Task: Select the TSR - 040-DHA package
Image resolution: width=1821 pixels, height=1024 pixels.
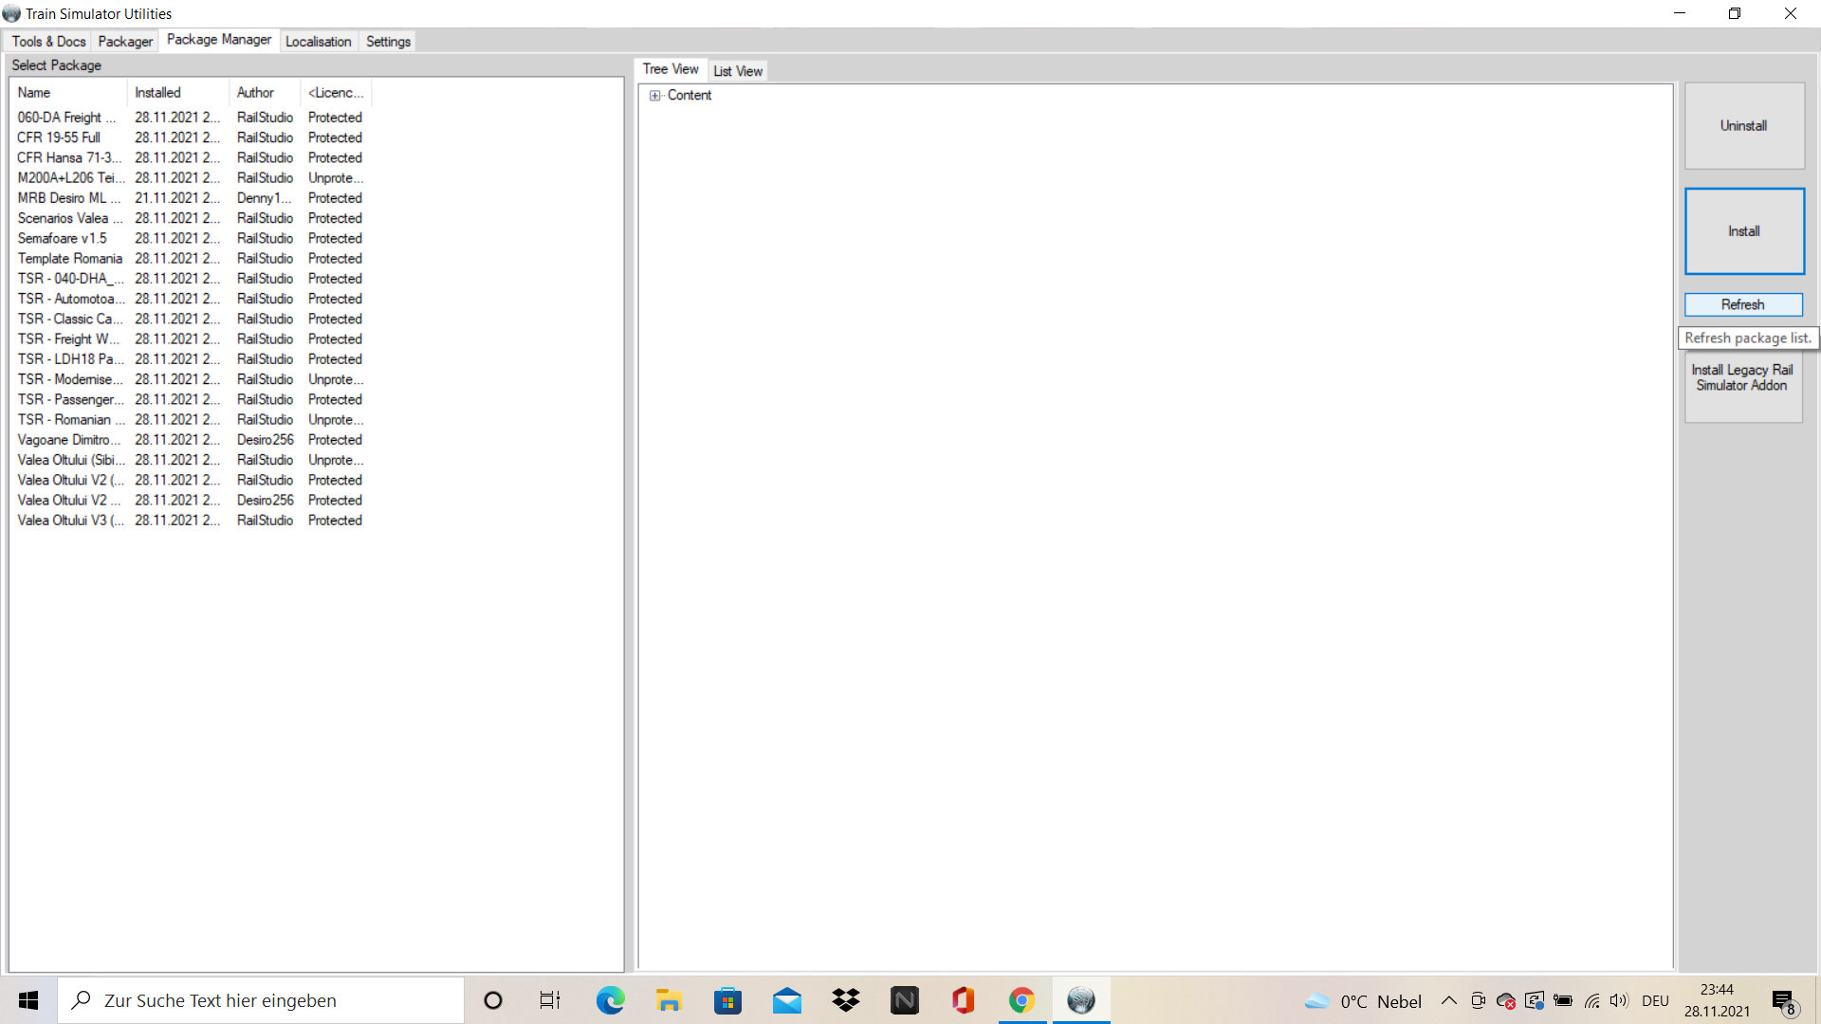Action: [190, 279]
